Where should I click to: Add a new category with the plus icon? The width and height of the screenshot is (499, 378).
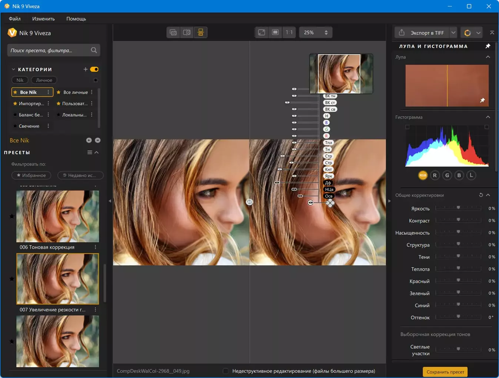(x=86, y=69)
